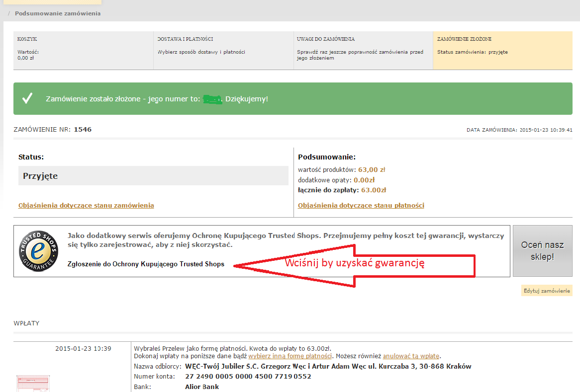Click the Alior Bank account number
580x392 pixels.
248,377
